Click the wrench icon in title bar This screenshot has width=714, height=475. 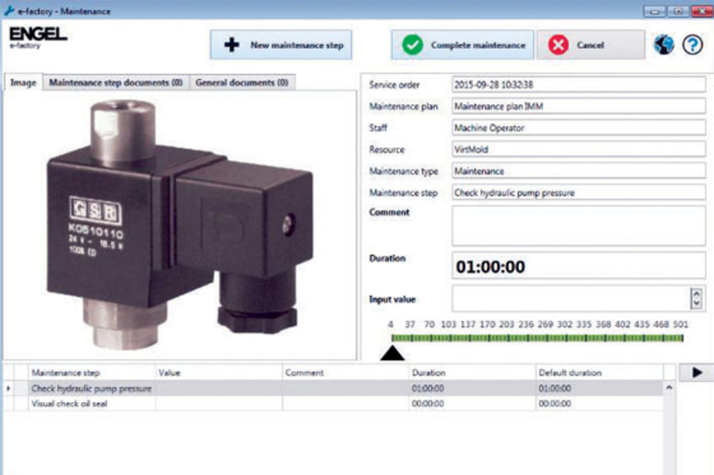tap(9, 11)
